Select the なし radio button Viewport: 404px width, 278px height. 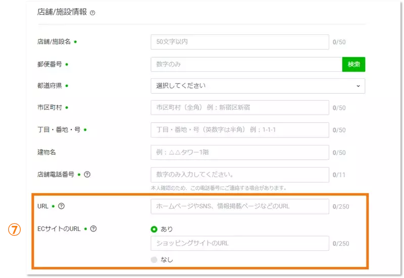point(155,260)
